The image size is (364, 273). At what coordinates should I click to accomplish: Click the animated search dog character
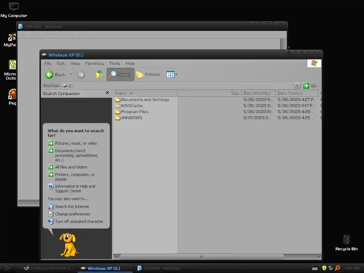(x=69, y=245)
